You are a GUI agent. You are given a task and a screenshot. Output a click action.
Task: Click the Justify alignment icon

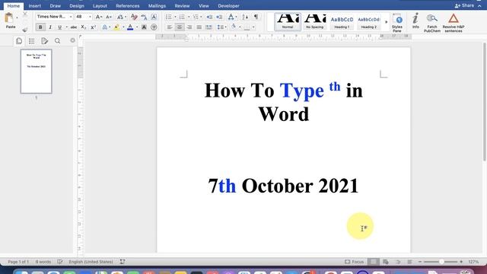coord(199,27)
